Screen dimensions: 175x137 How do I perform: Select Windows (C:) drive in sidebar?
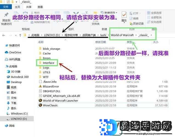(x=17, y=113)
